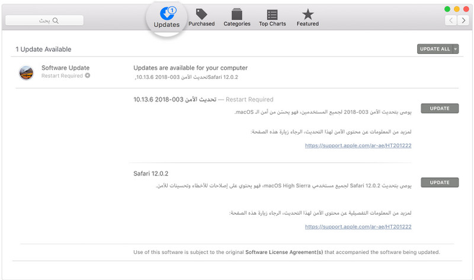Click the yellow minimize window button
This screenshot has height=280, width=474.
point(456,9)
